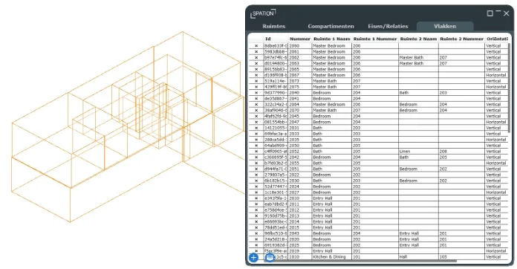
Task: Remove row 2010 Entry Hall using X
Action: [x=256, y=198]
